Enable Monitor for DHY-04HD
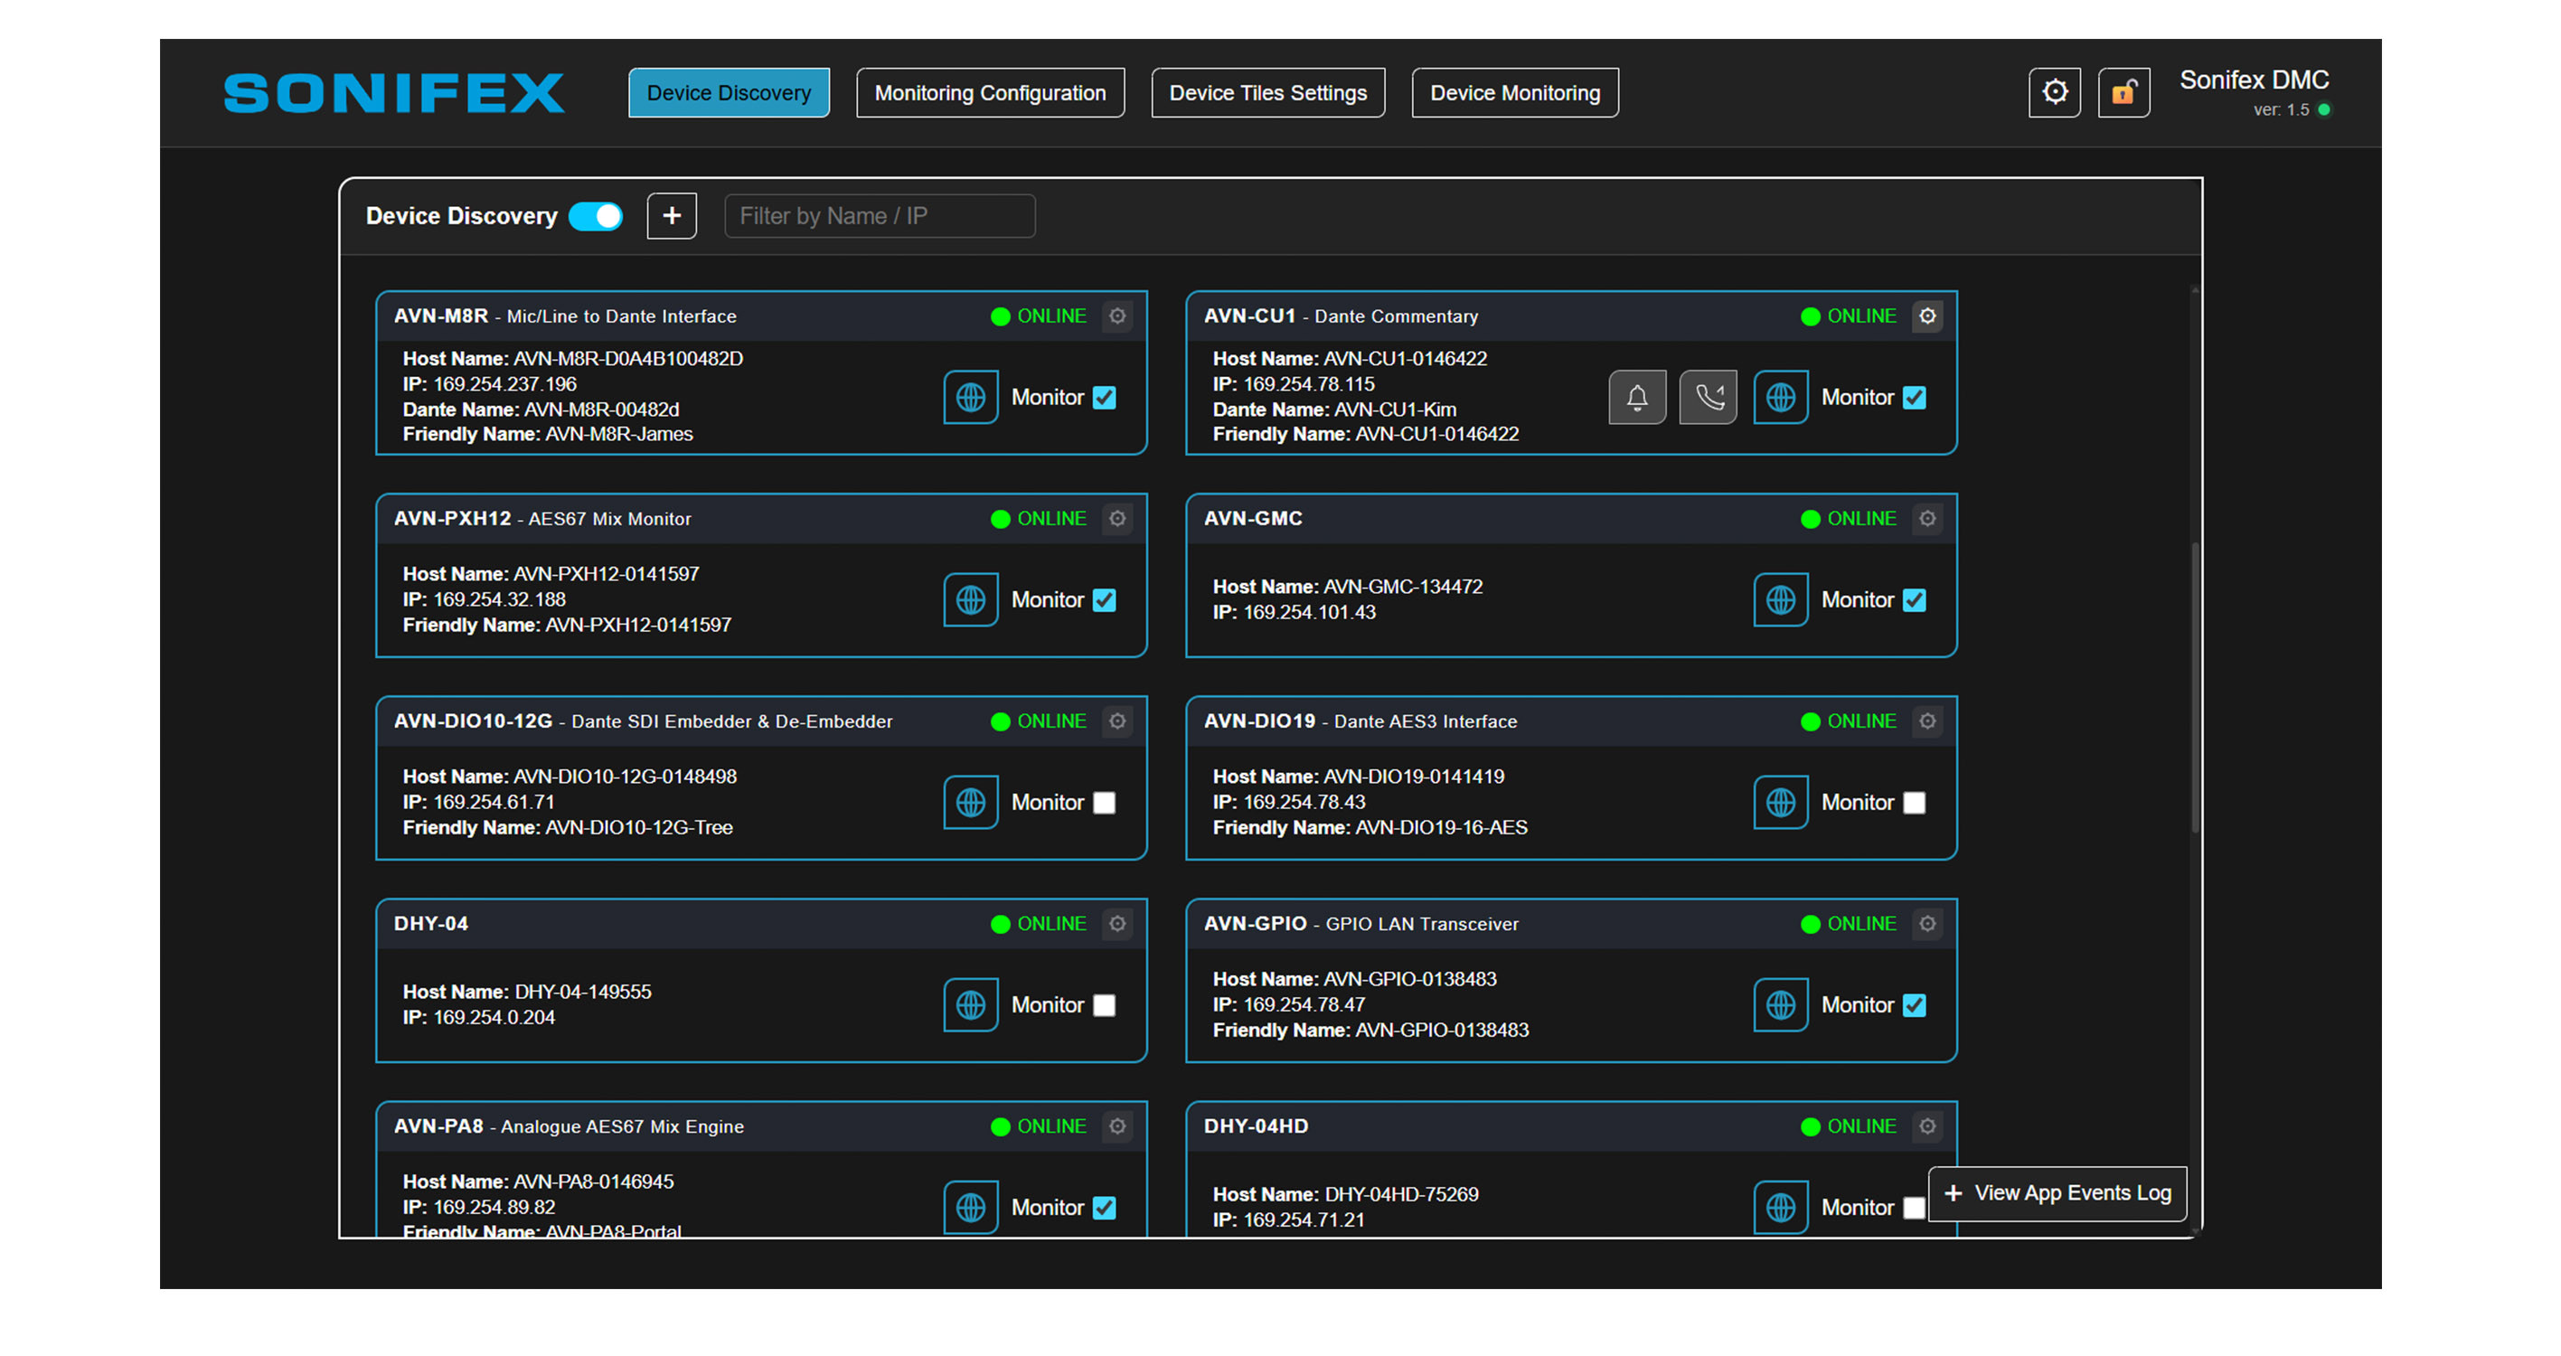The height and width of the screenshot is (1356, 2561). pos(1915,1208)
